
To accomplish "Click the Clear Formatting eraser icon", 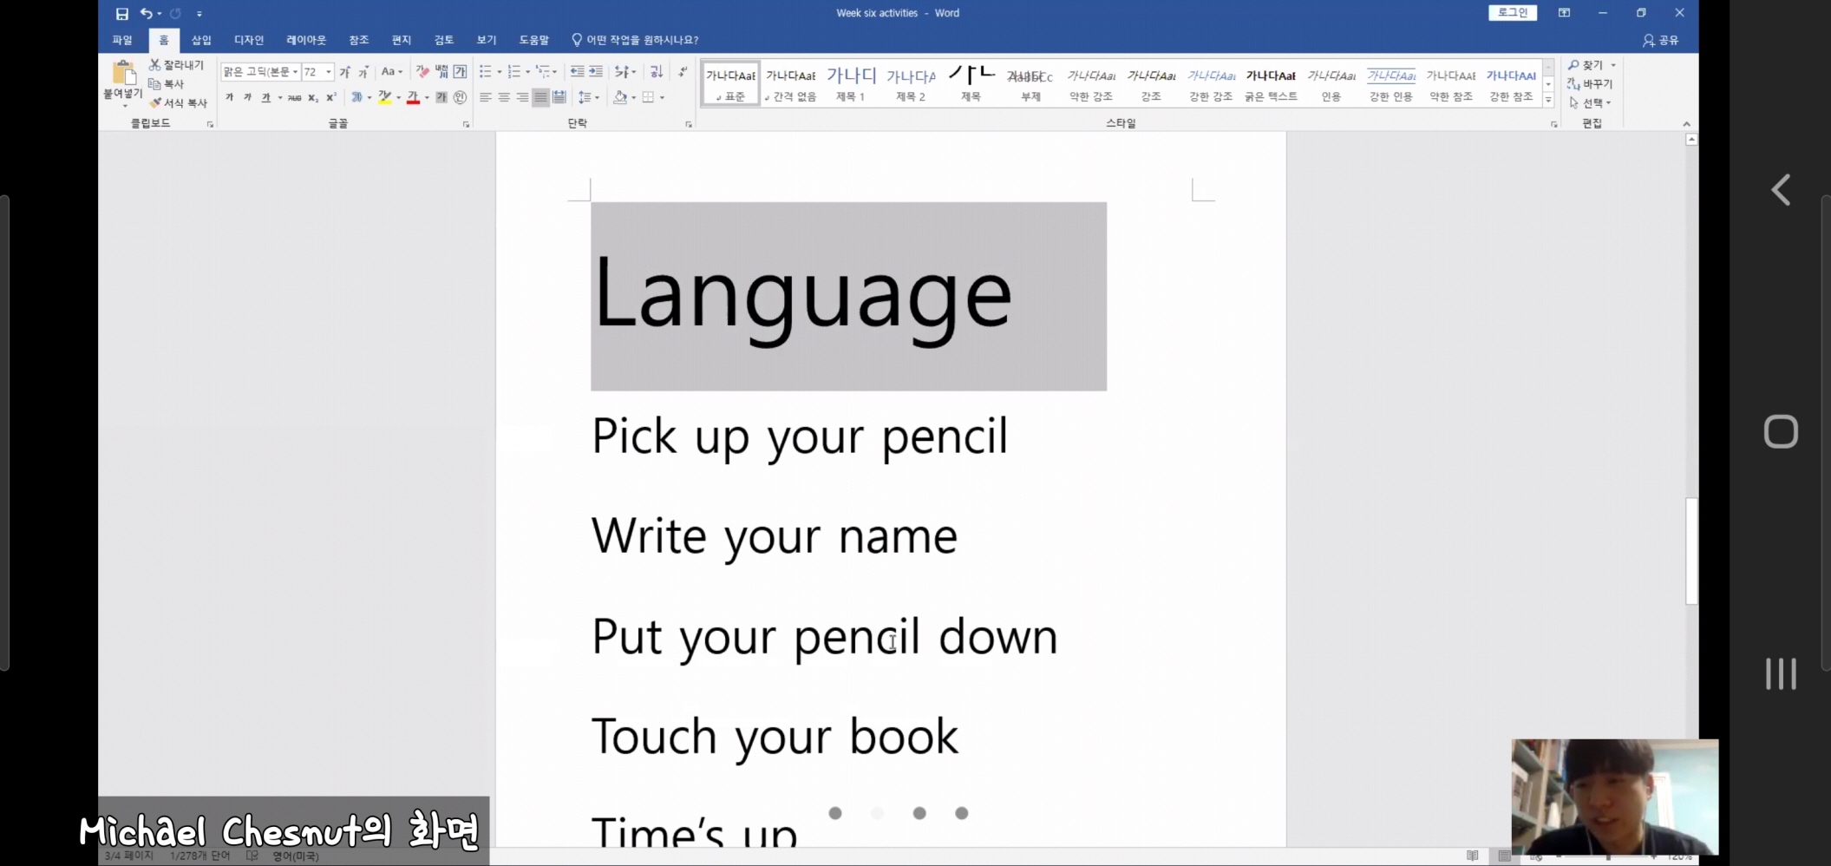I will (422, 72).
